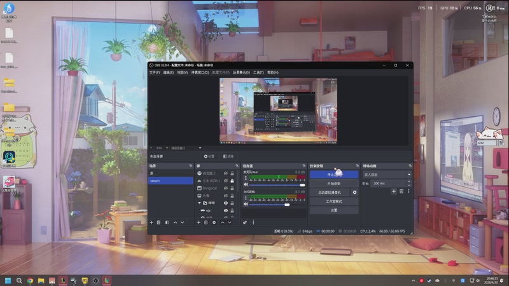Hide the folder group with its eye icon
The image size is (509, 286).
[x=226, y=203]
